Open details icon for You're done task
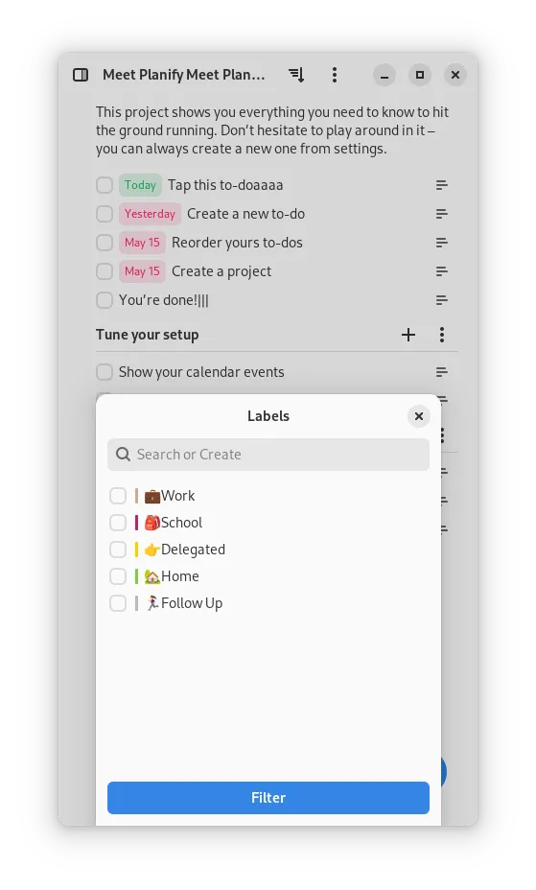 (442, 300)
